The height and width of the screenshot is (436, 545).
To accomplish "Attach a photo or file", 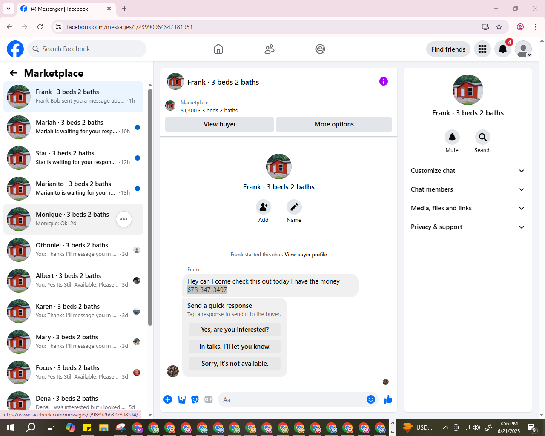I will point(181,399).
